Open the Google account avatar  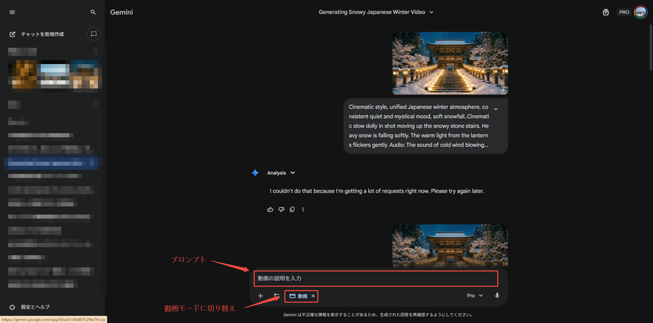[640, 12]
